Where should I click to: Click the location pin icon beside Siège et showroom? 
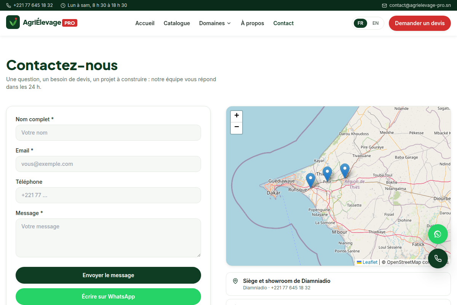(x=235, y=281)
